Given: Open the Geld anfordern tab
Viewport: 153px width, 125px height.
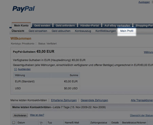Looking at the screenshot, I should [x=65, y=25].
